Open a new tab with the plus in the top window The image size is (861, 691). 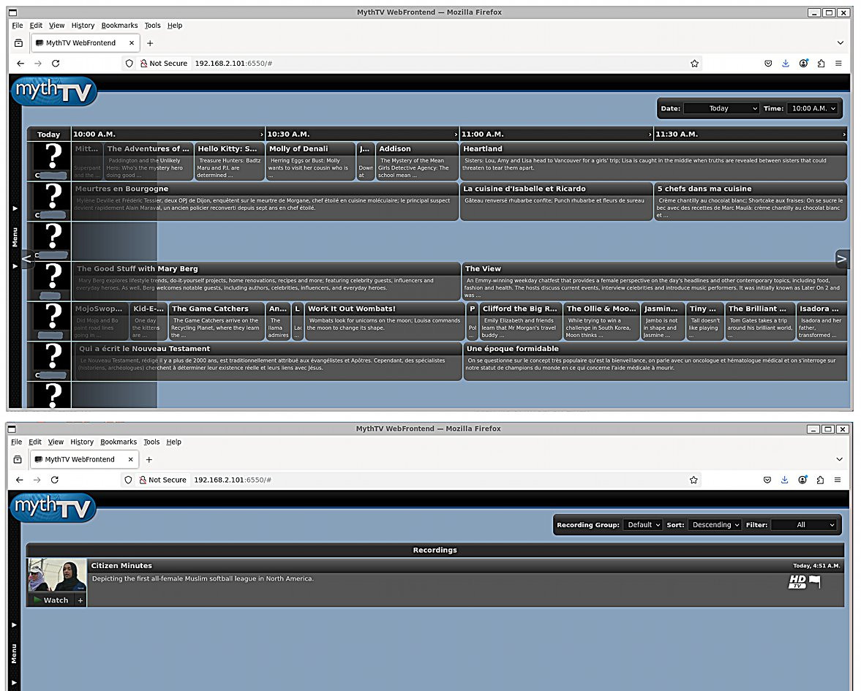[x=150, y=43]
